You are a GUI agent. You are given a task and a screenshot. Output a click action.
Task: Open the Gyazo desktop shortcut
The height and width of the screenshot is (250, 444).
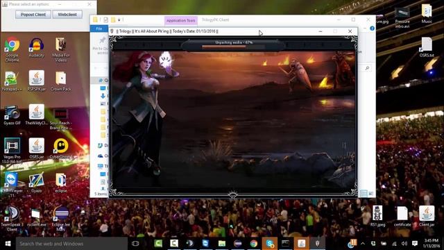[x=37, y=183]
